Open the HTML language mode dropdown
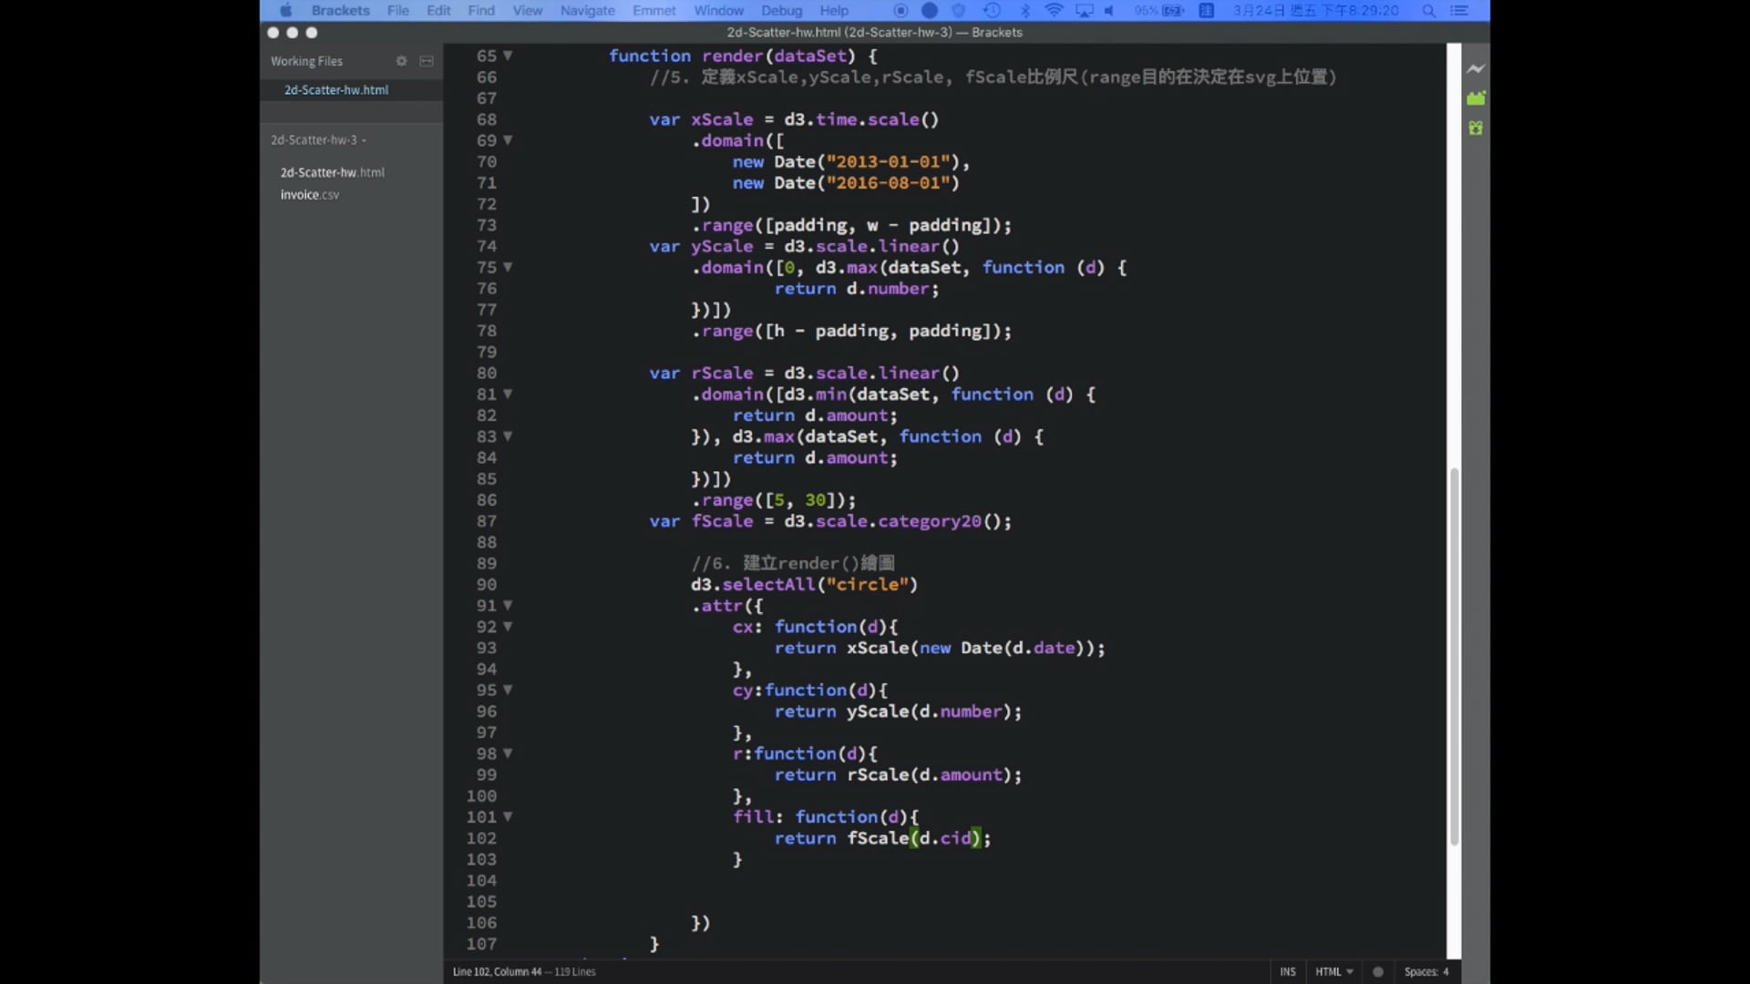 [1333, 971]
